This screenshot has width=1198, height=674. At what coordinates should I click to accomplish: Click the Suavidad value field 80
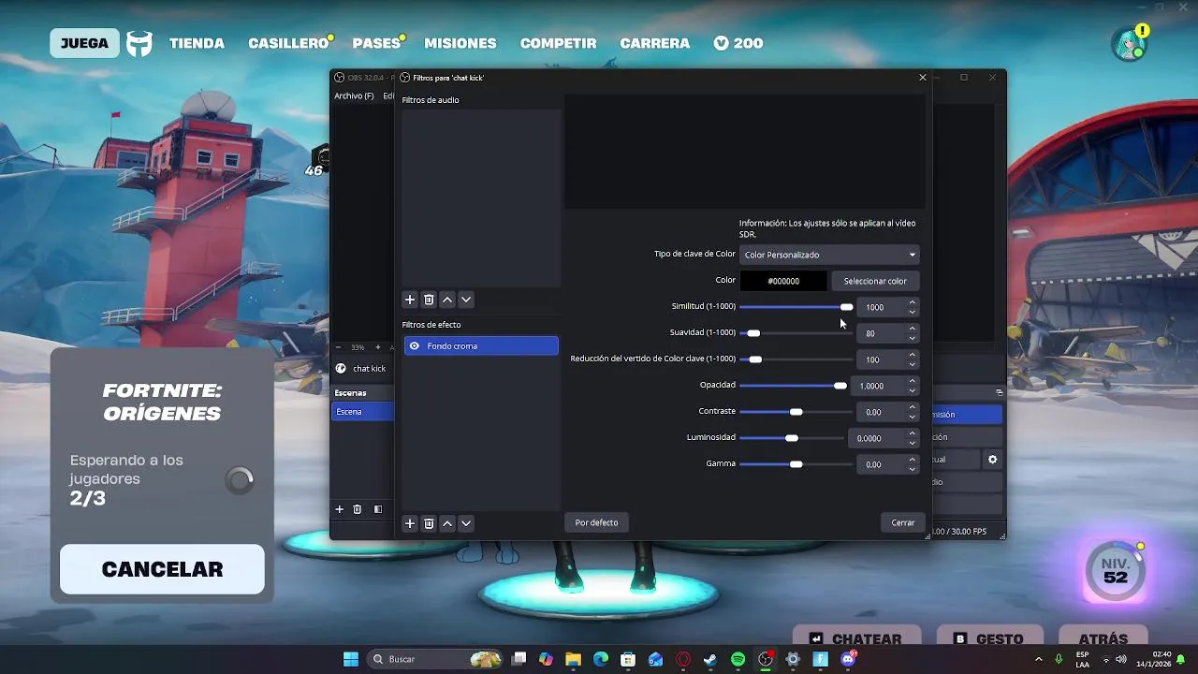882,333
